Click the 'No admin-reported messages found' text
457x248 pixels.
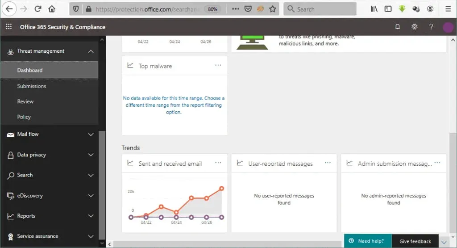pyautogui.click(x=394, y=199)
